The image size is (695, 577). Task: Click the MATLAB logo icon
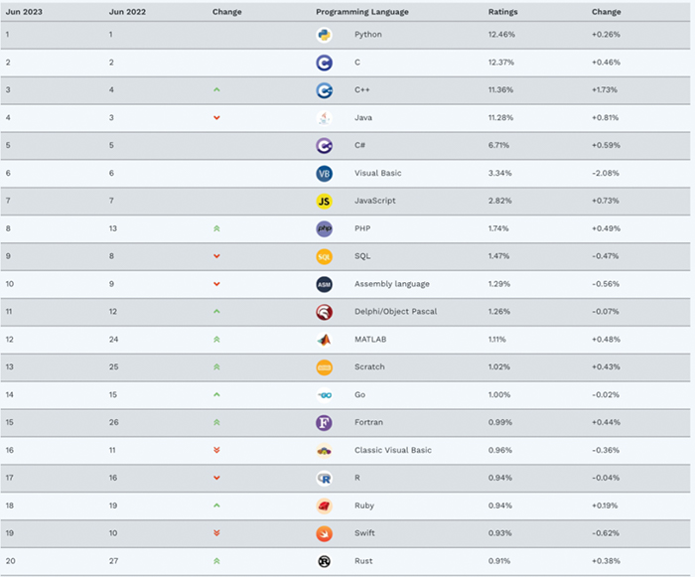pos(324,340)
